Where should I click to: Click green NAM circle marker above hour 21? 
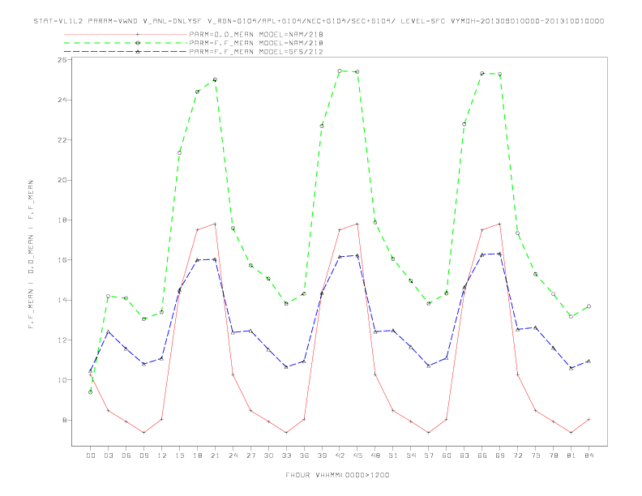215,79
